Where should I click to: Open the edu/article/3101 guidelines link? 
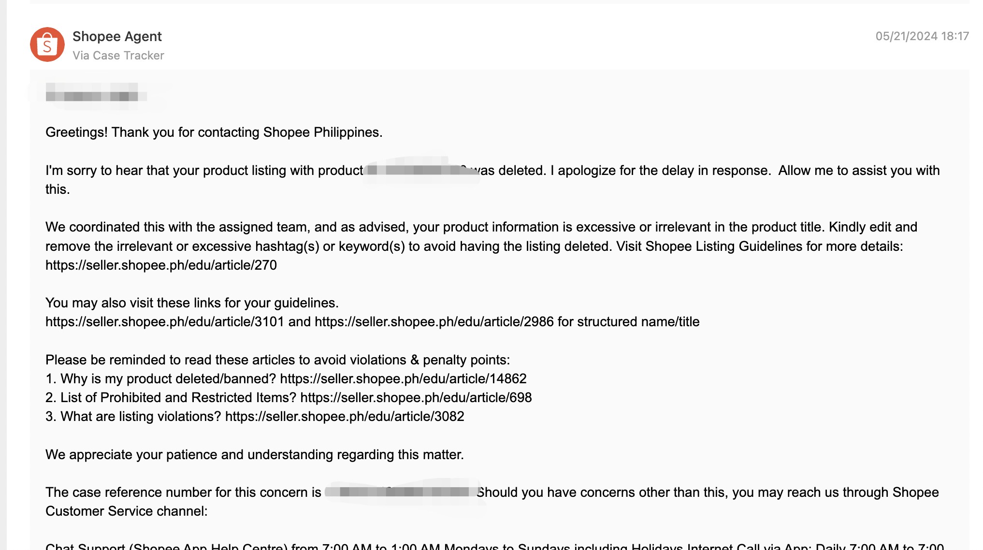pyautogui.click(x=165, y=322)
